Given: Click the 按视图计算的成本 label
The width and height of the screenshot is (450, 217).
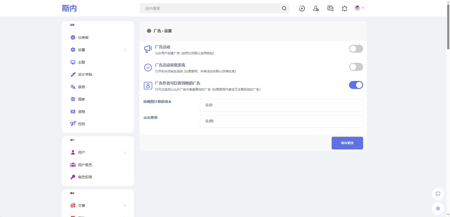Looking at the screenshot, I should point(158,101).
